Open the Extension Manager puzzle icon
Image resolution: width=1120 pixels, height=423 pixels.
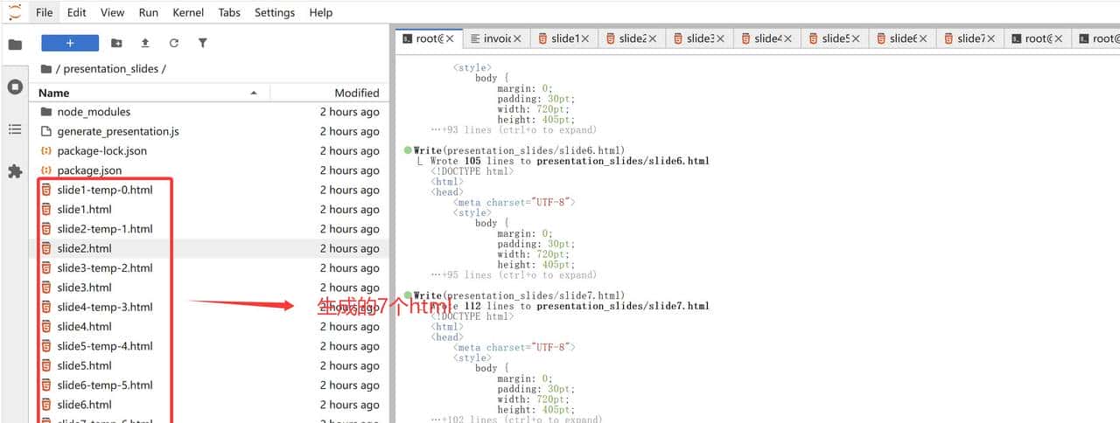click(x=15, y=171)
